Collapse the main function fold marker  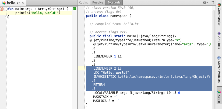click(x=6, y=9)
